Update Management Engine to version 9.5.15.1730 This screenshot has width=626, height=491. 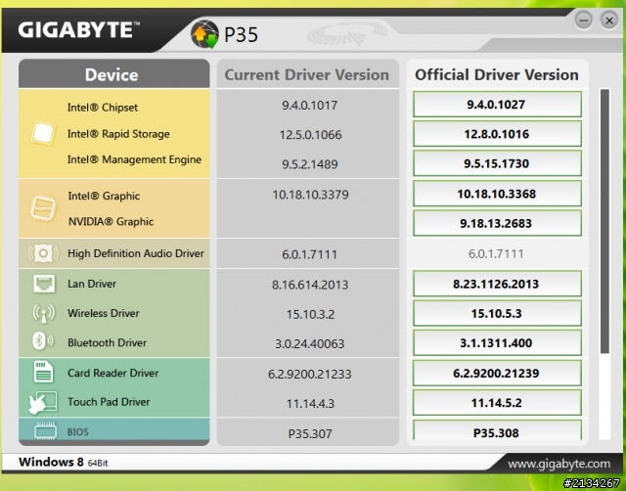coord(497,163)
